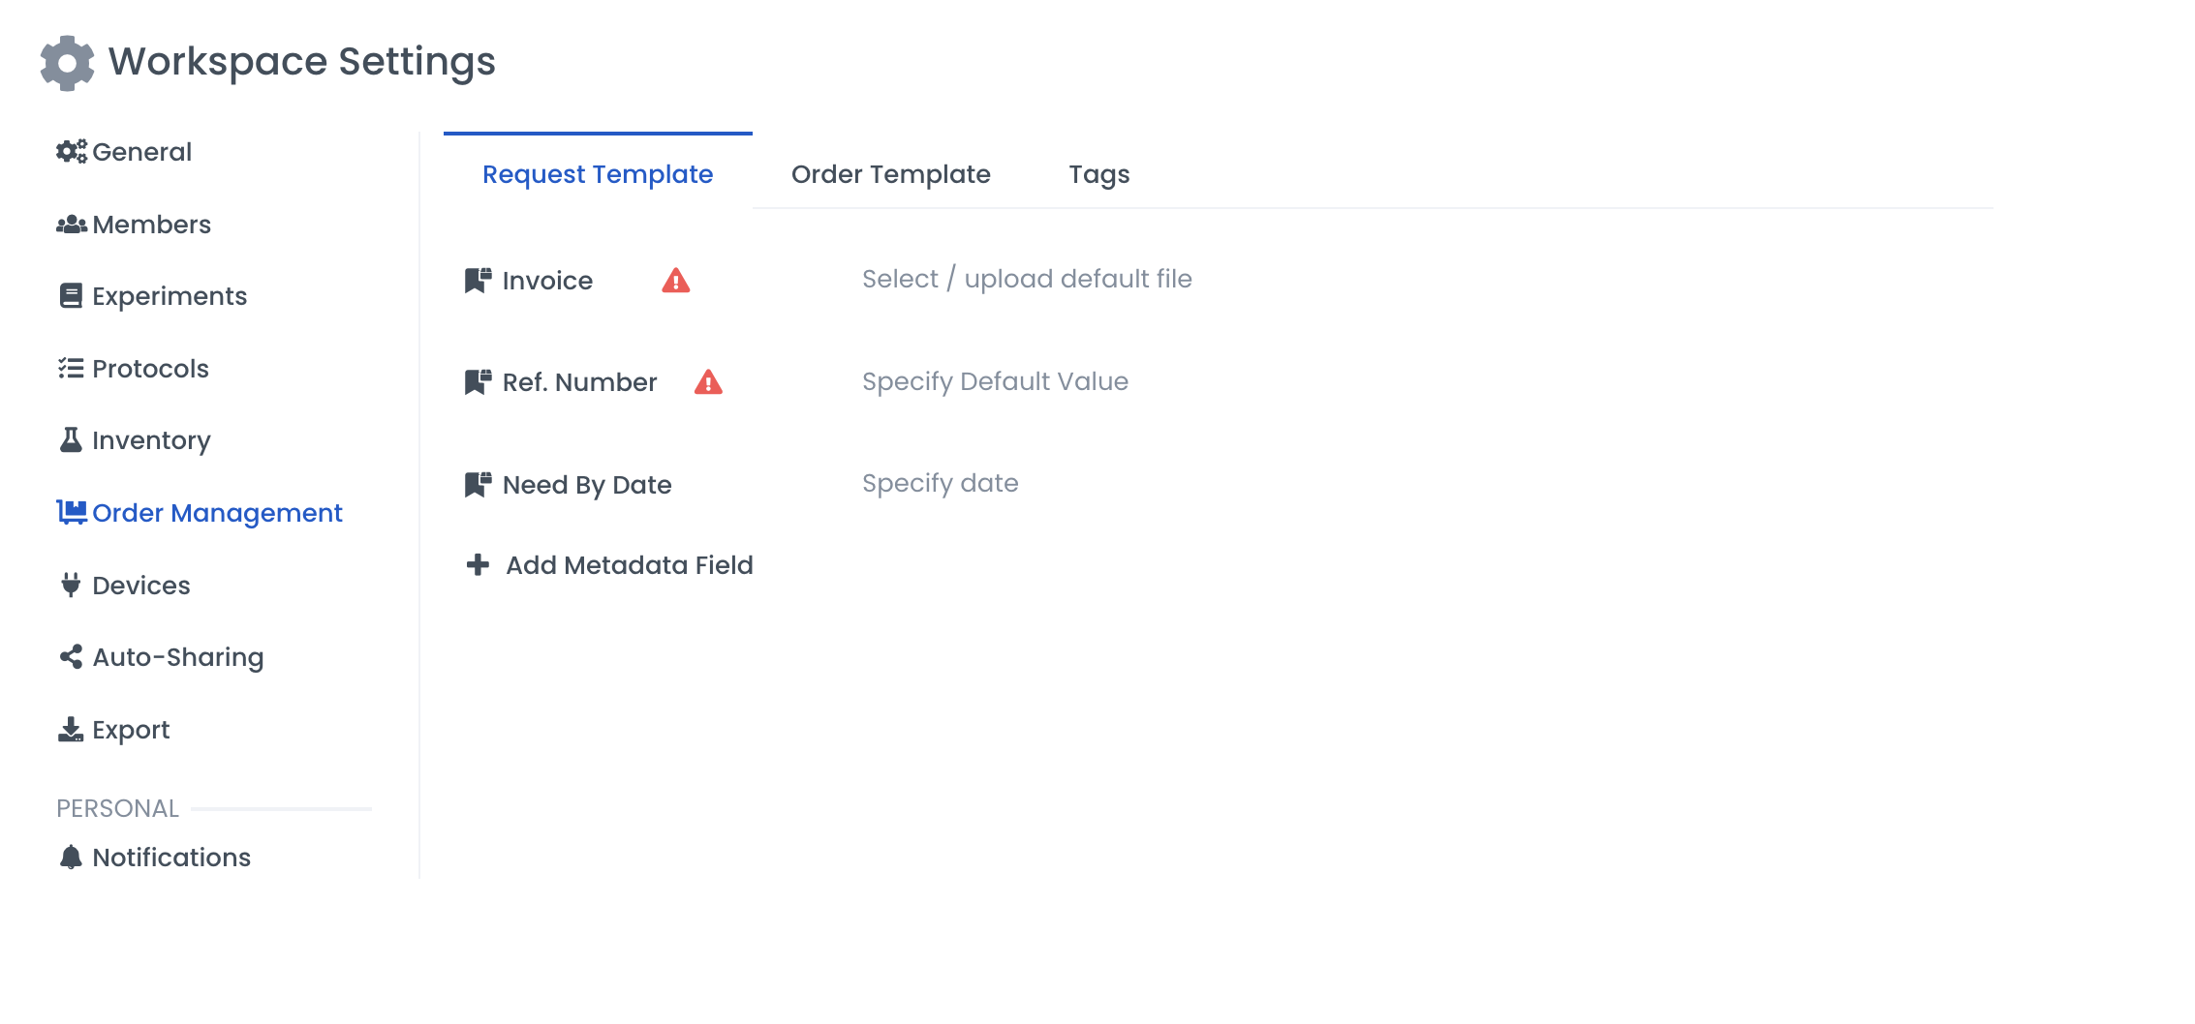Open the Invoice default file selector
This screenshot has width=2195, height=1024.
[1026, 279]
